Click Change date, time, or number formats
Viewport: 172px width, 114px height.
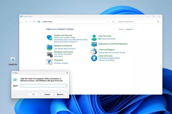(112, 53)
